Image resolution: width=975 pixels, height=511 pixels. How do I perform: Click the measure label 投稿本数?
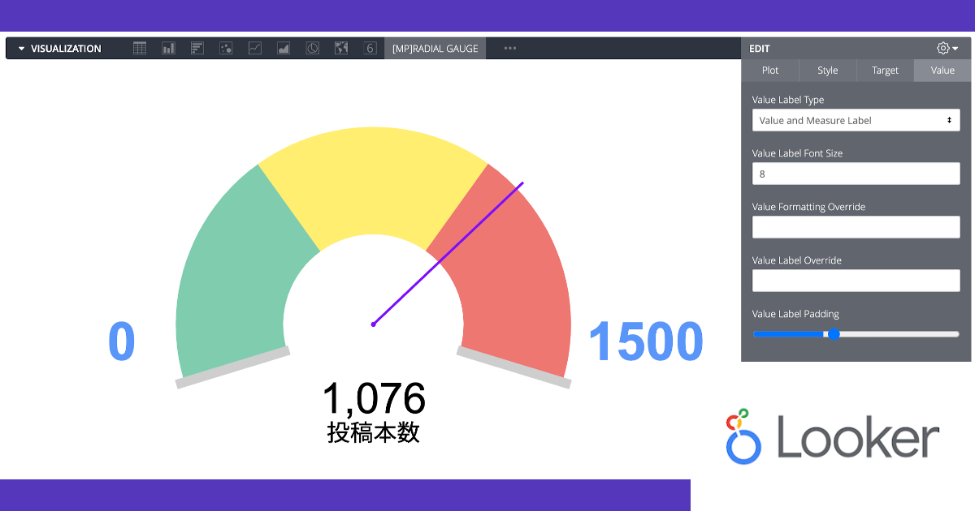coord(374,432)
